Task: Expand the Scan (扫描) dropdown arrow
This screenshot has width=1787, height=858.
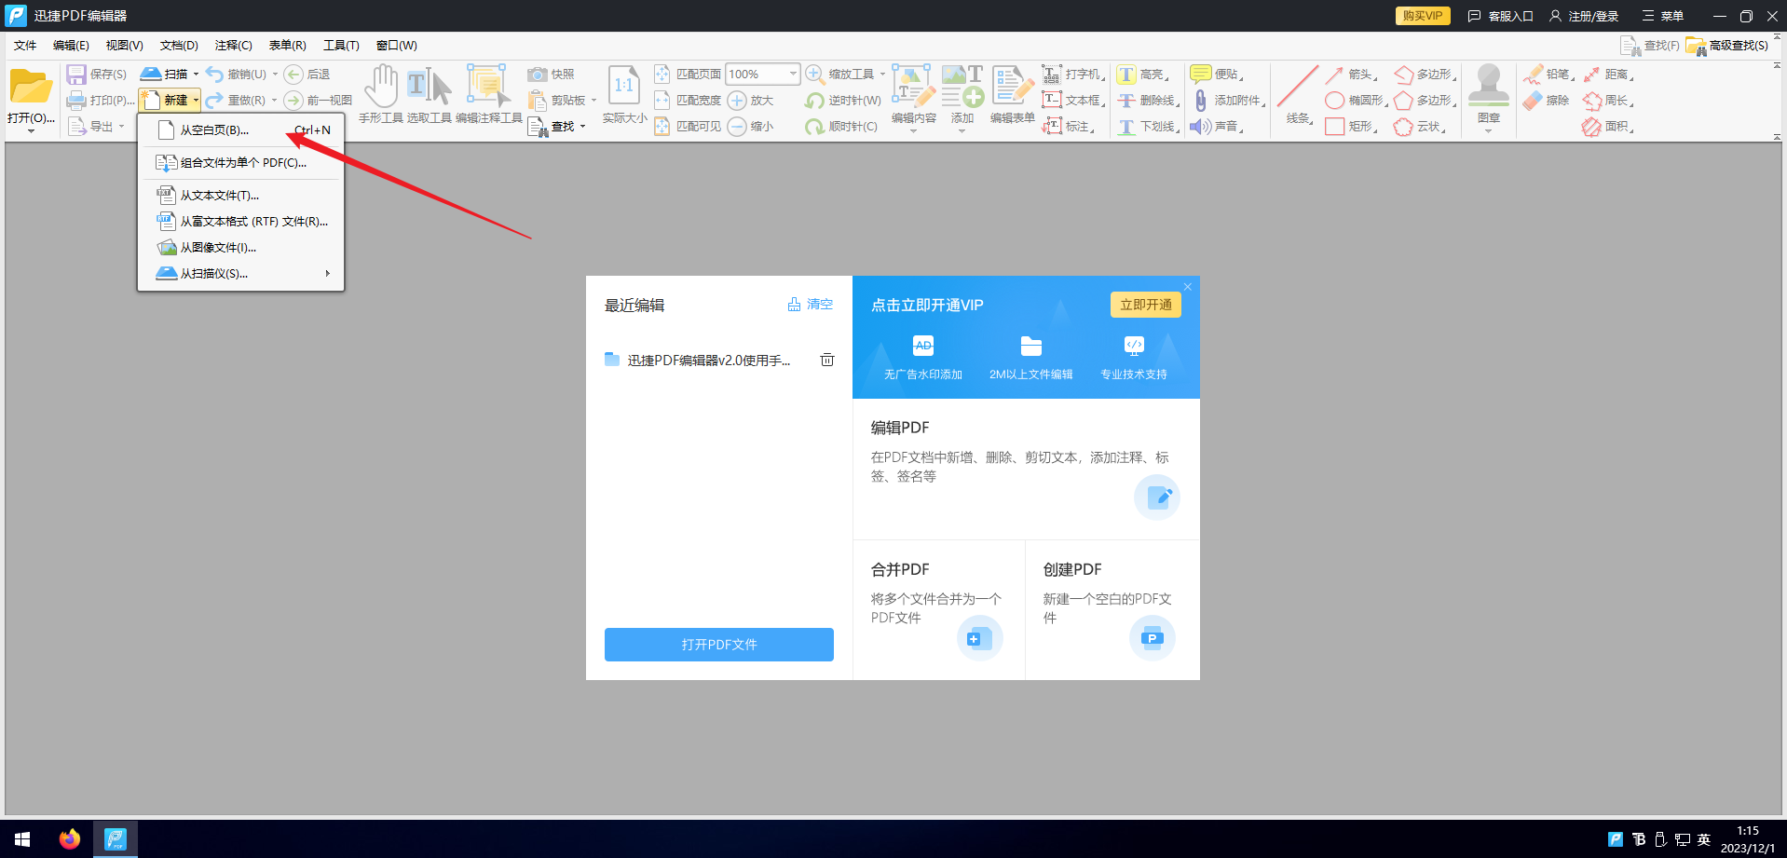Action: [196, 75]
